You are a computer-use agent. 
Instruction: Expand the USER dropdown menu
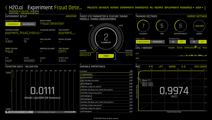click(199, 8)
